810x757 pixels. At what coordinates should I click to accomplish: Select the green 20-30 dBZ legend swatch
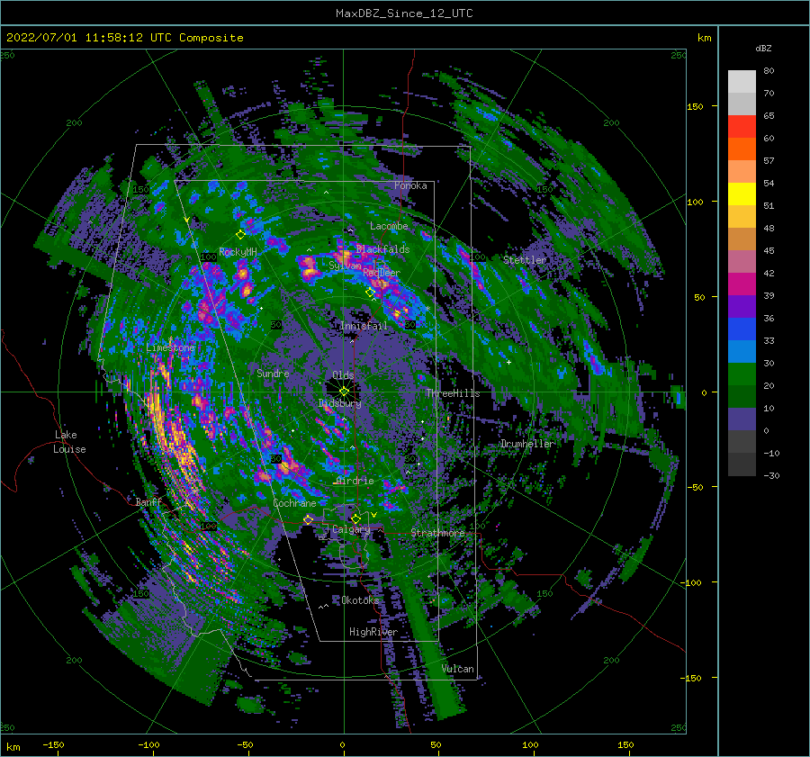(742, 374)
